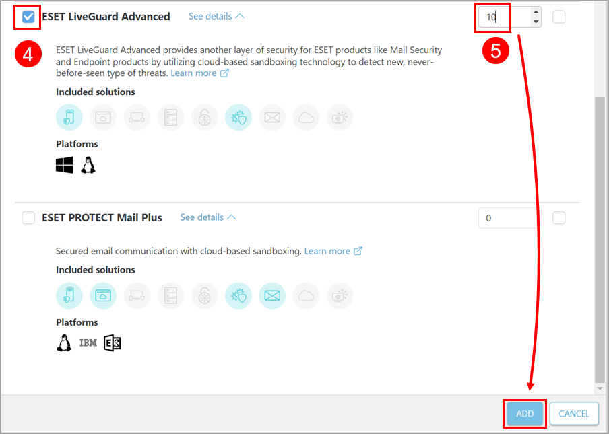Click the ESET LiveGuard Advanced title text

click(x=106, y=17)
